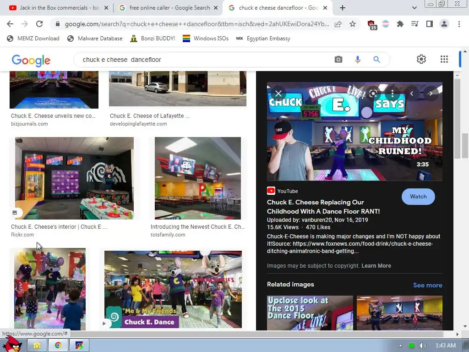Open the AY taskbar application
469x352 pixels.
[x=79, y=346]
